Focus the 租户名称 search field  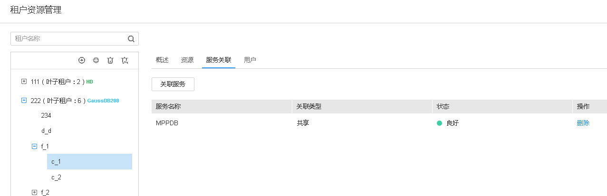69,39
